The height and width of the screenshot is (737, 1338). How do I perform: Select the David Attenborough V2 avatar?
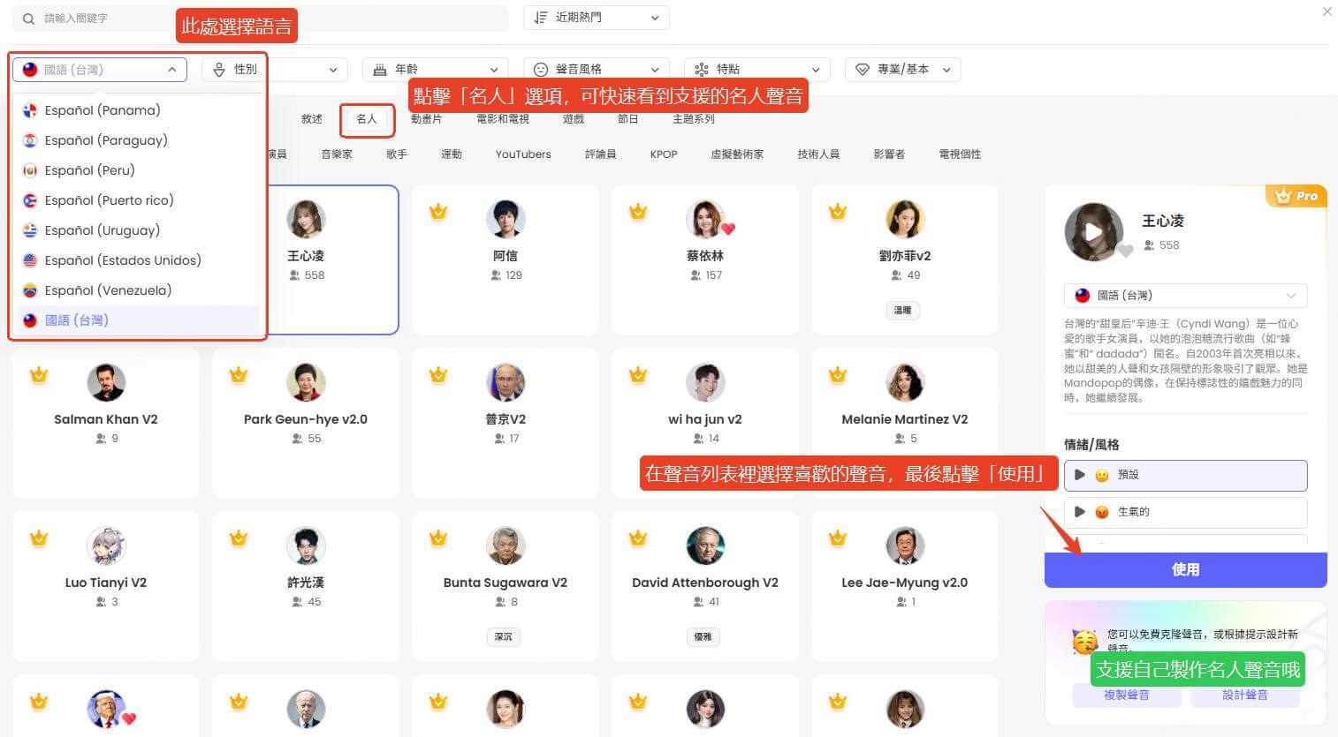point(705,546)
